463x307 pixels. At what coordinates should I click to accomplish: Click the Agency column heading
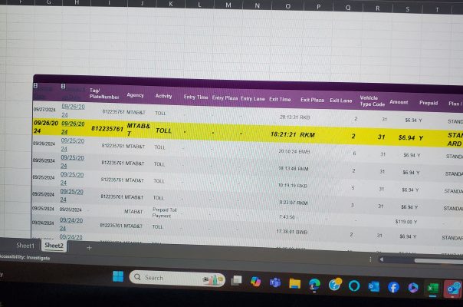(x=135, y=95)
